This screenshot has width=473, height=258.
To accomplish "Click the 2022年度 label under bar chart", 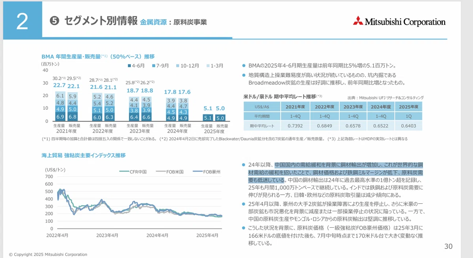I will pos(103,131).
